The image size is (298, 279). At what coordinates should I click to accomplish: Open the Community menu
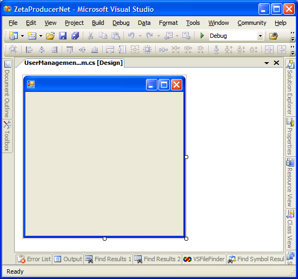coord(252,23)
